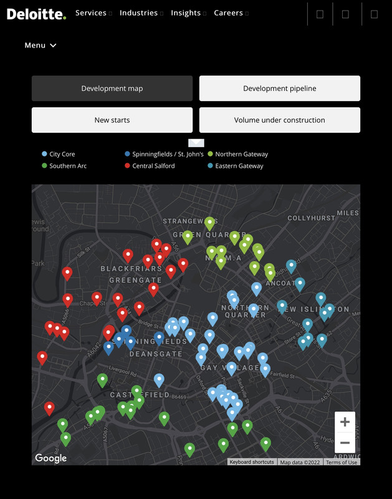Select light blue pin inside GAY VILLAGE label
The height and width of the screenshot is (499, 392).
click(x=231, y=369)
